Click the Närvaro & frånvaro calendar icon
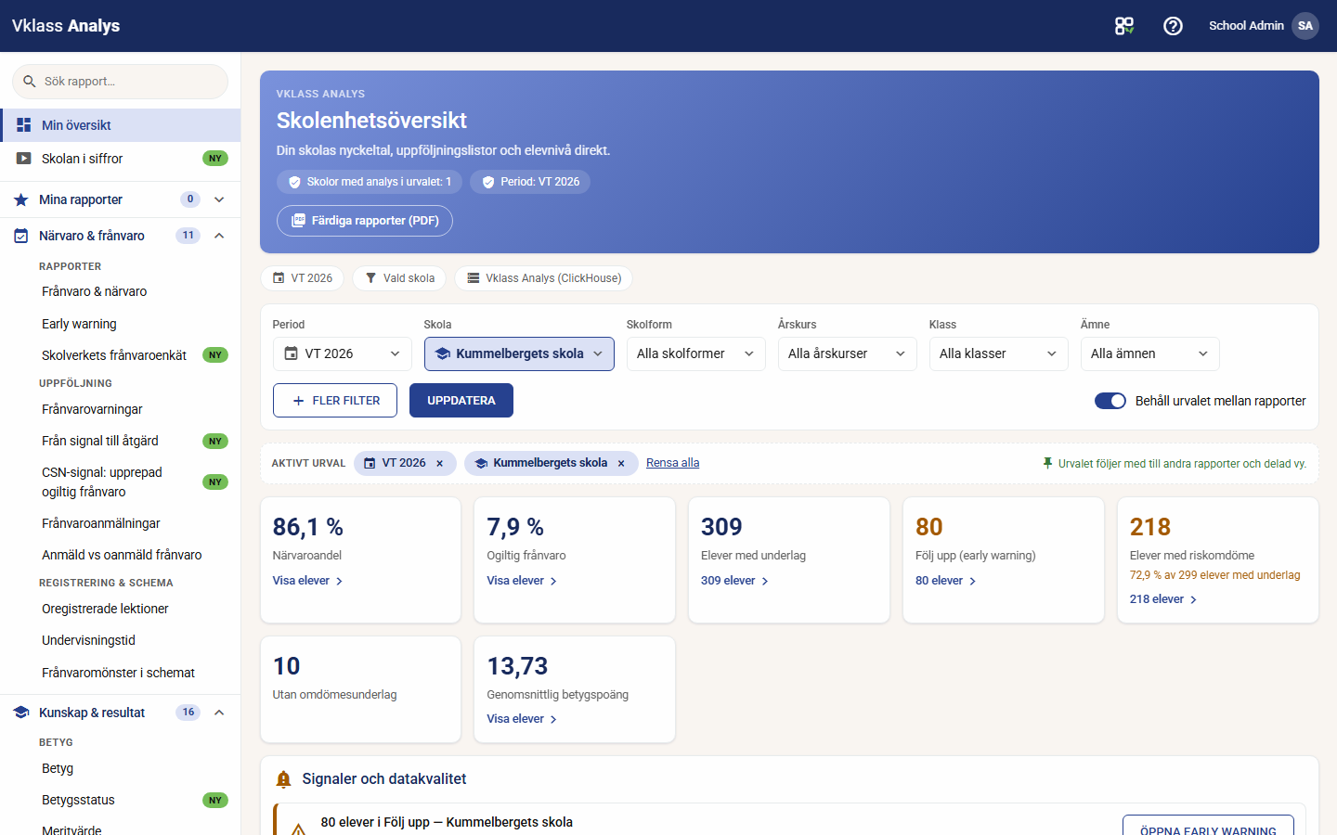Viewport: 1337px width, 835px height. [x=21, y=236]
